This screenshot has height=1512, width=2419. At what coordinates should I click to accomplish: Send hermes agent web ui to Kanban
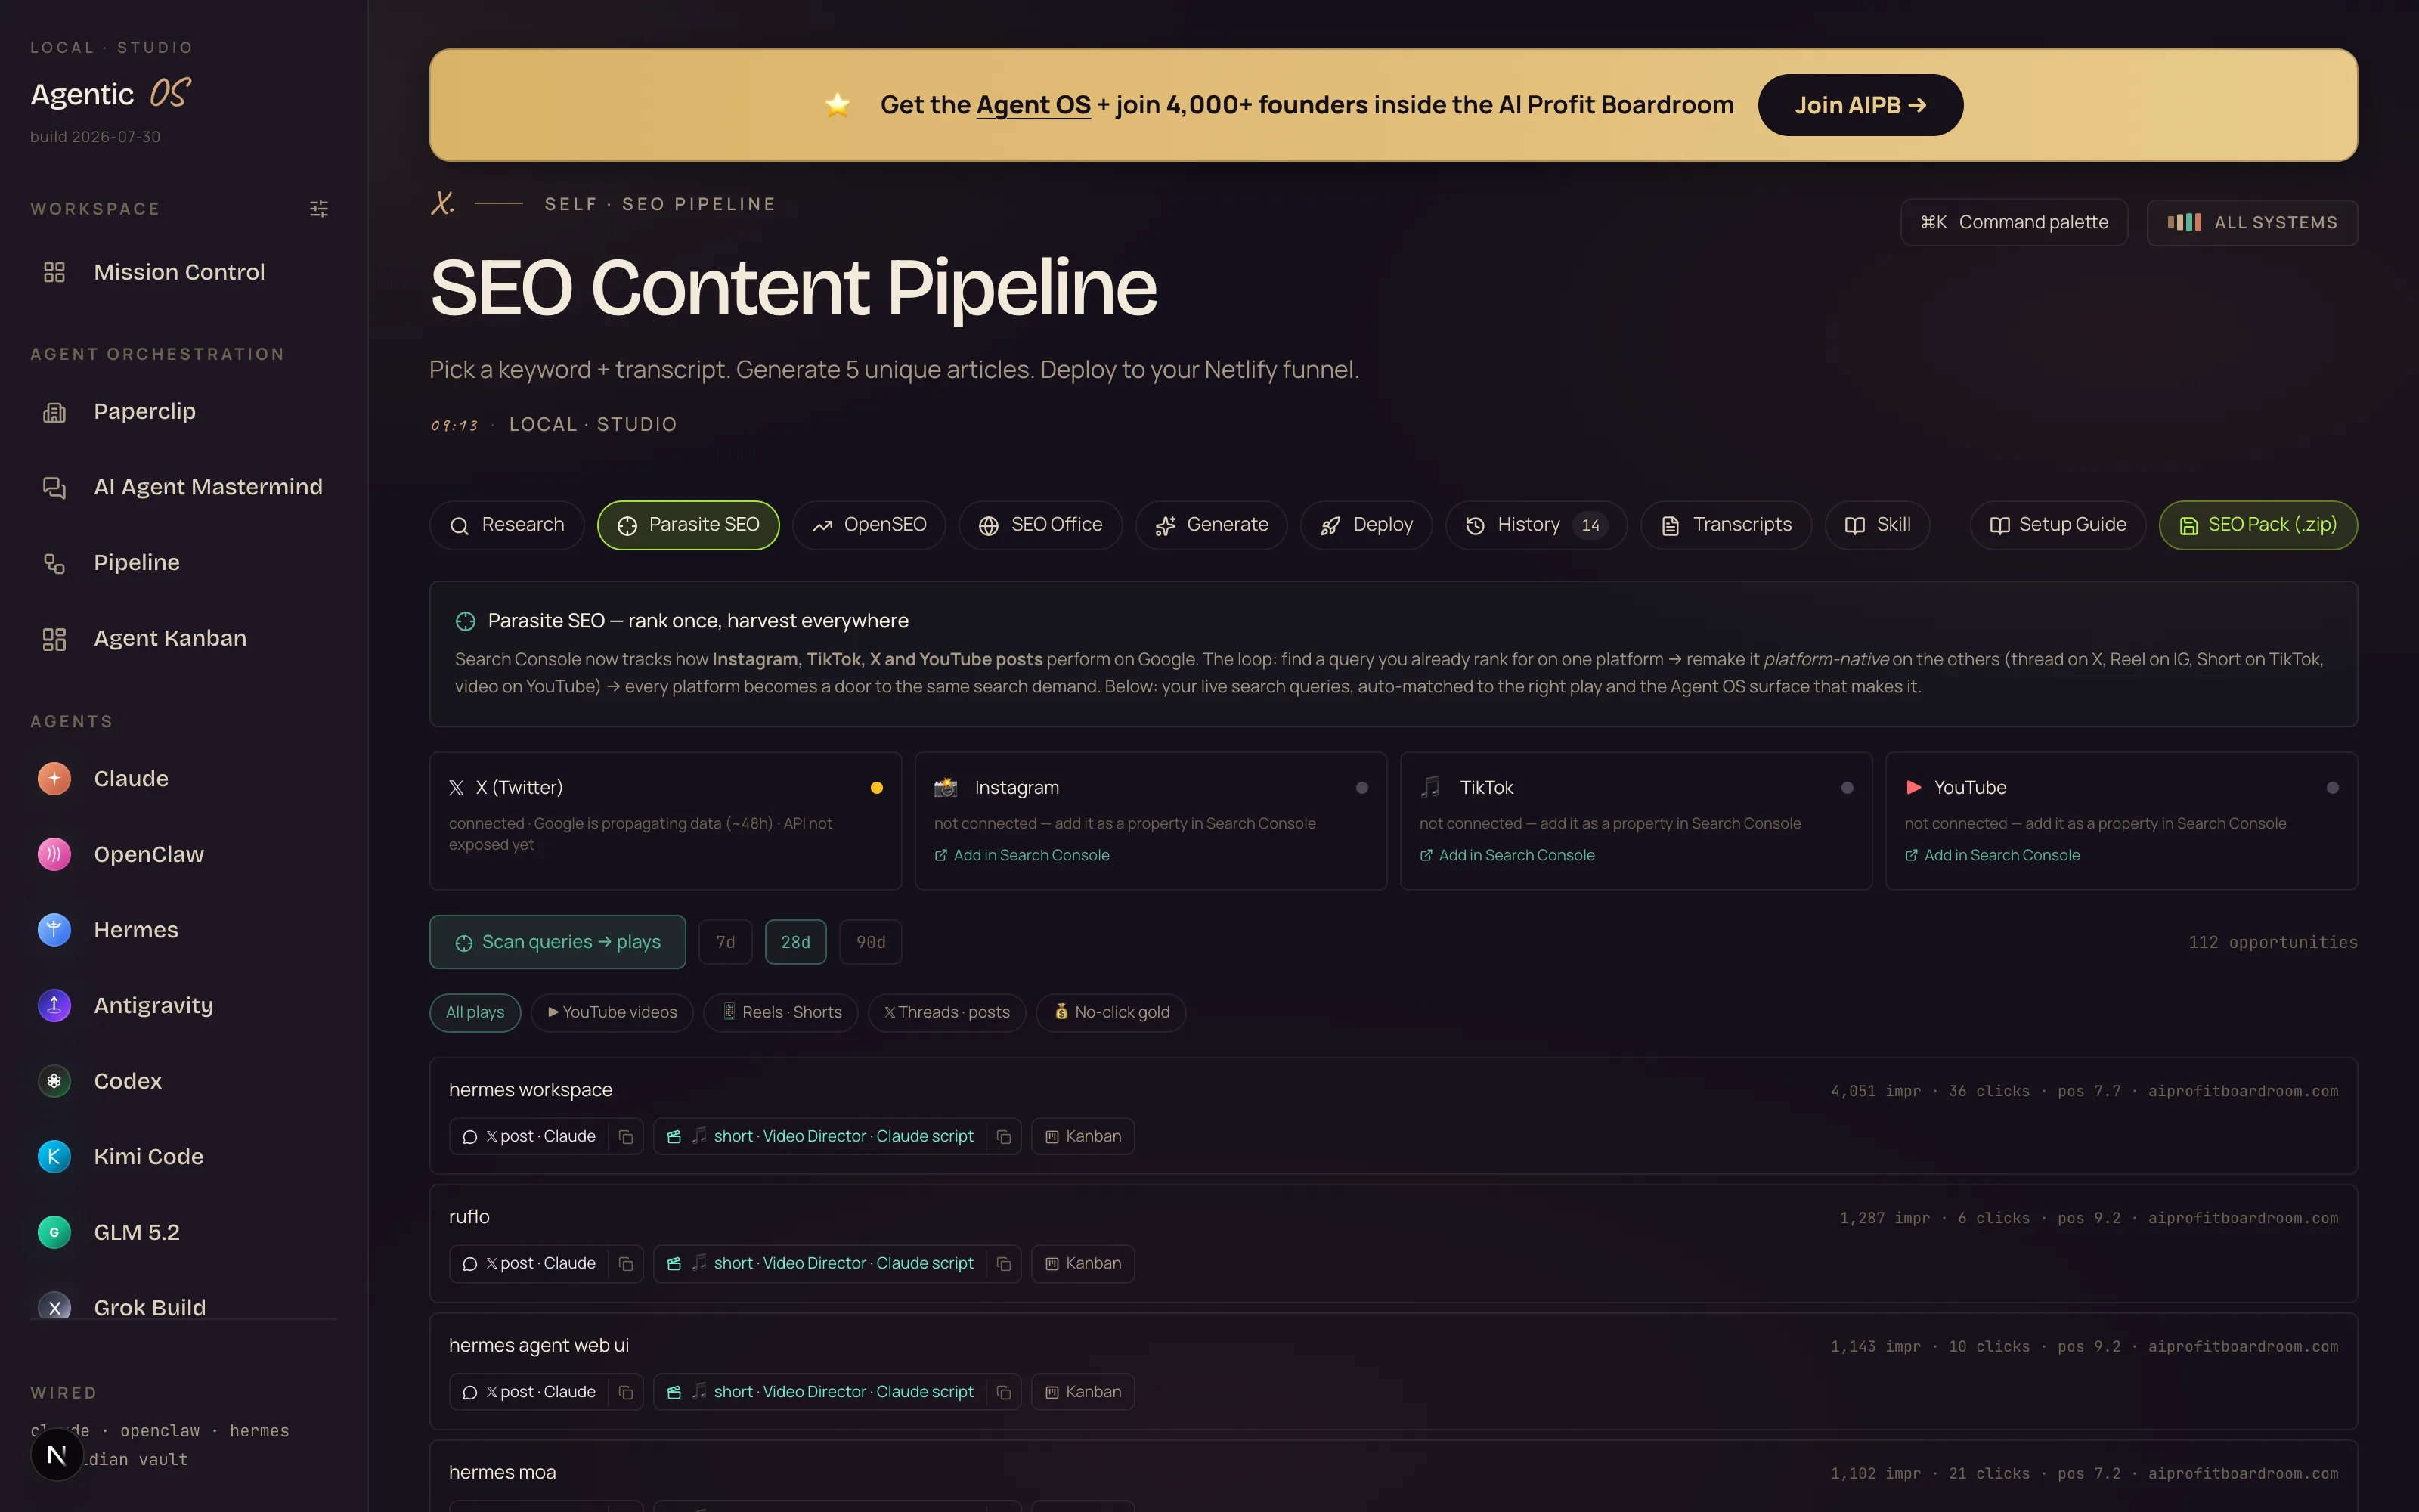(x=1083, y=1391)
